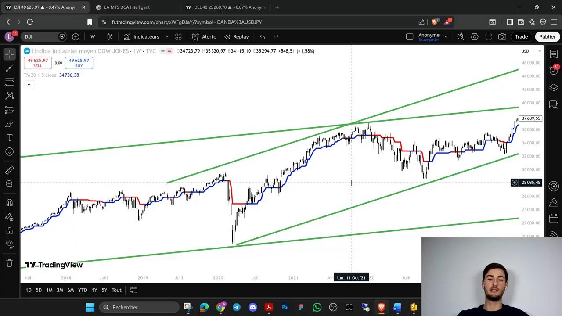Remove drawings with the trash icon
This screenshot has width=562, height=316.
pyautogui.click(x=9, y=263)
